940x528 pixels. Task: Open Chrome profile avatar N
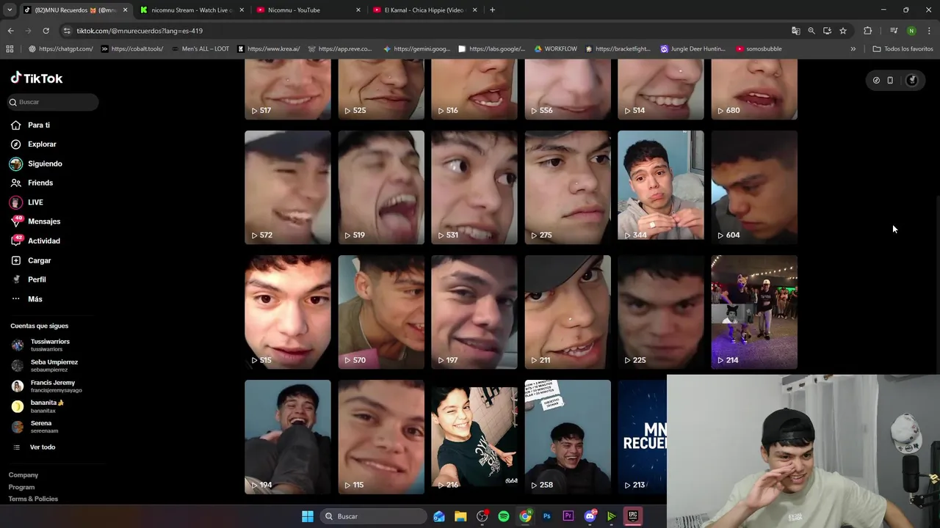pos(911,31)
